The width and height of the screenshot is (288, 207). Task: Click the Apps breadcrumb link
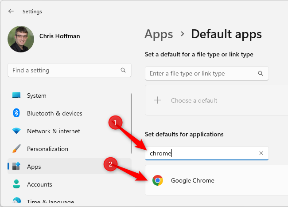click(159, 34)
